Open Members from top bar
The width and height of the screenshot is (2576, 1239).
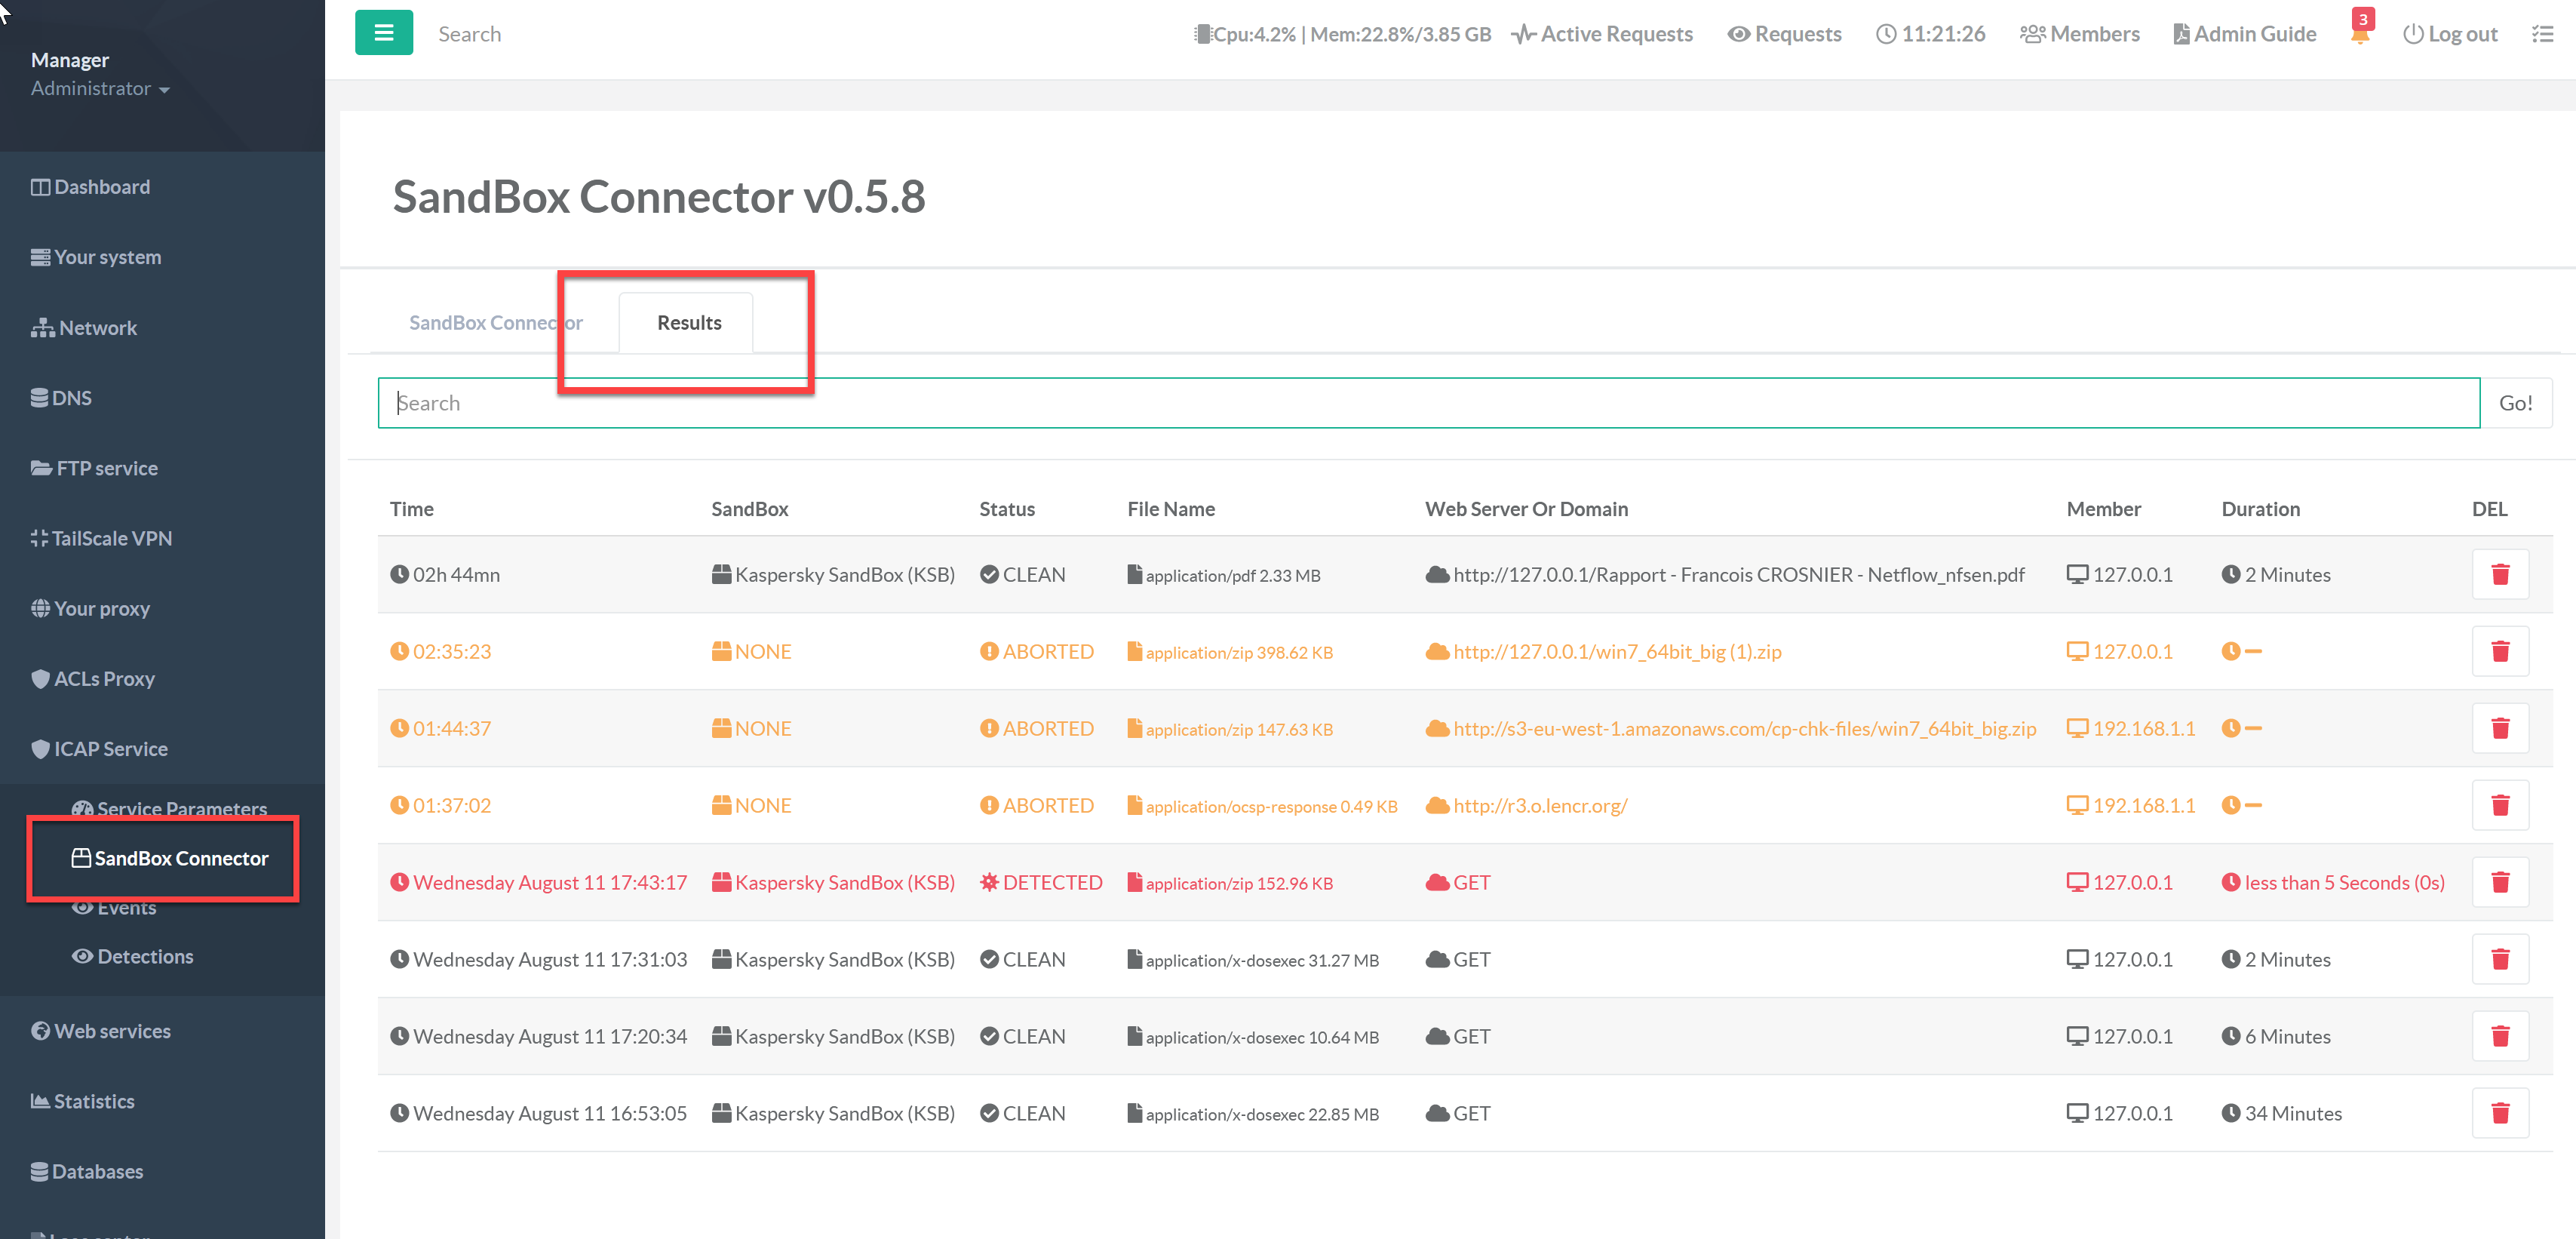coord(2080,34)
